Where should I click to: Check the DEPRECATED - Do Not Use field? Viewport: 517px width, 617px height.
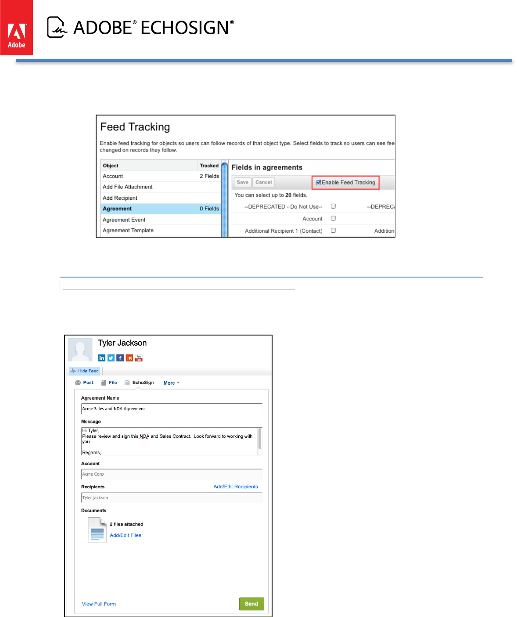coord(333,206)
